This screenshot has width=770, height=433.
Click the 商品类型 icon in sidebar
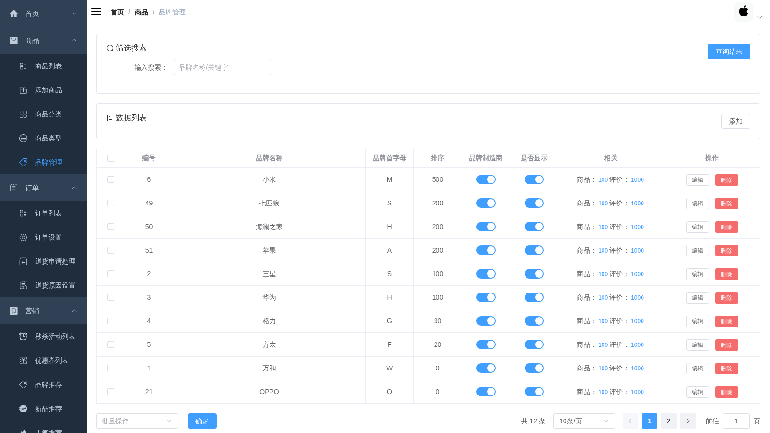pyautogui.click(x=23, y=138)
